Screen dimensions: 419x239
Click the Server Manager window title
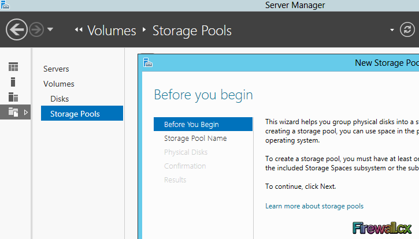tap(295, 5)
